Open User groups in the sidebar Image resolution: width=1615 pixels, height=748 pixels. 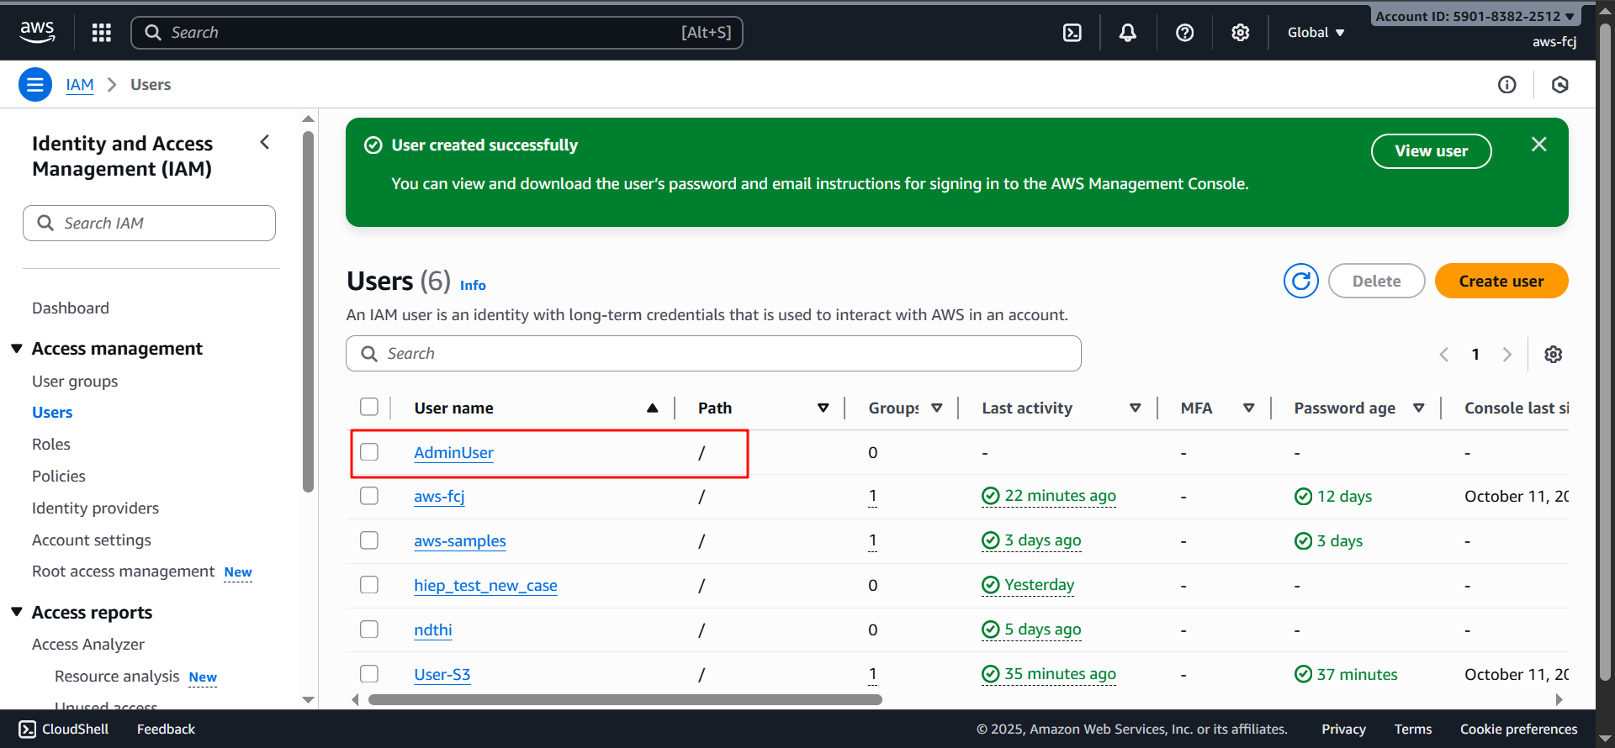pos(75,382)
